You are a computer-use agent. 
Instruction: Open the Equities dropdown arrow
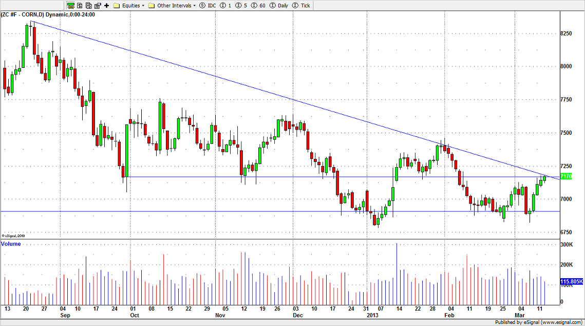[143, 6]
